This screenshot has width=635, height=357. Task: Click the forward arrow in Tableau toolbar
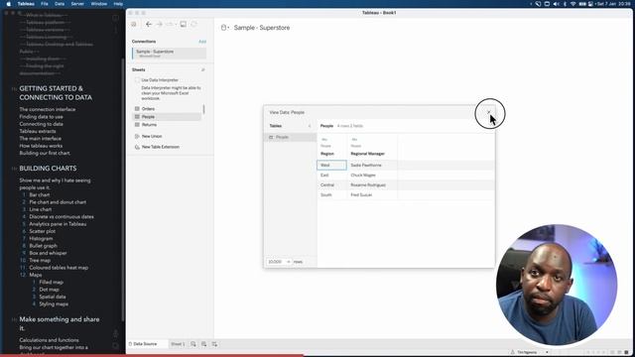point(159,24)
